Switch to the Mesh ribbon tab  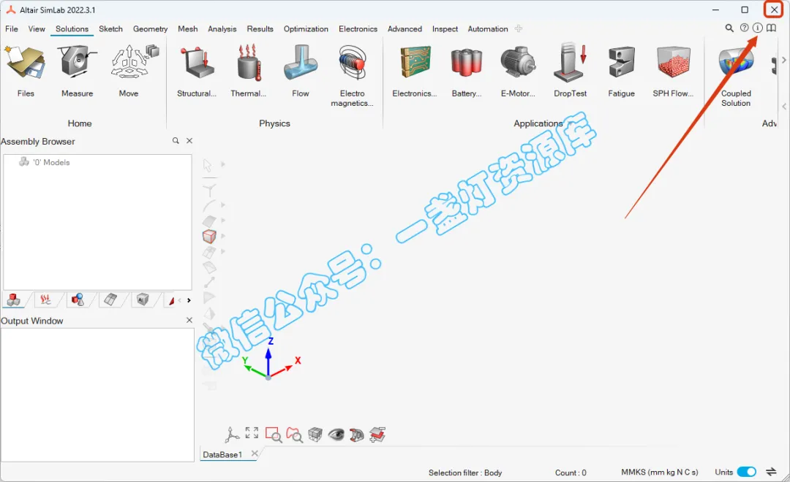187,28
